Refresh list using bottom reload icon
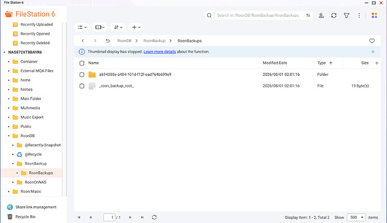387x223 pixels. point(154,217)
